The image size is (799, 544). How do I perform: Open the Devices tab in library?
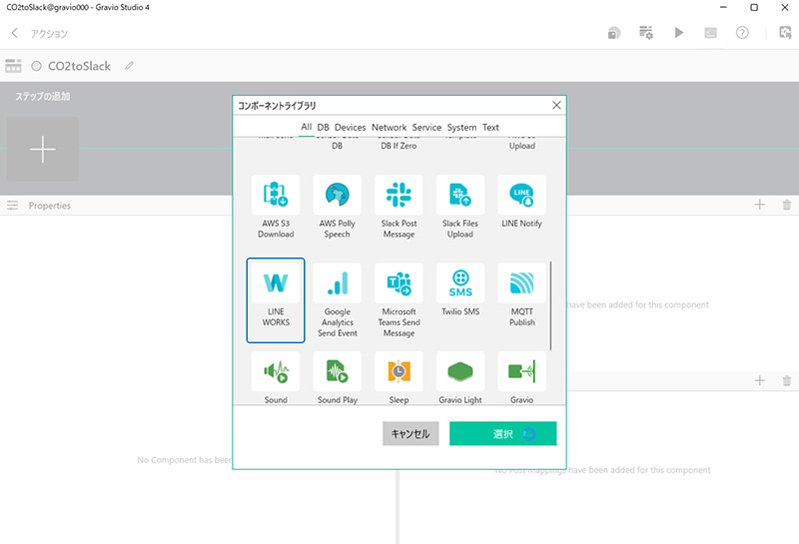coord(350,128)
